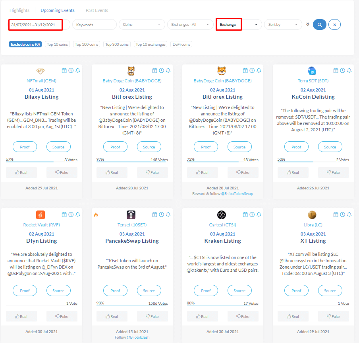Open the Coins dropdown

click(x=142, y=25)
